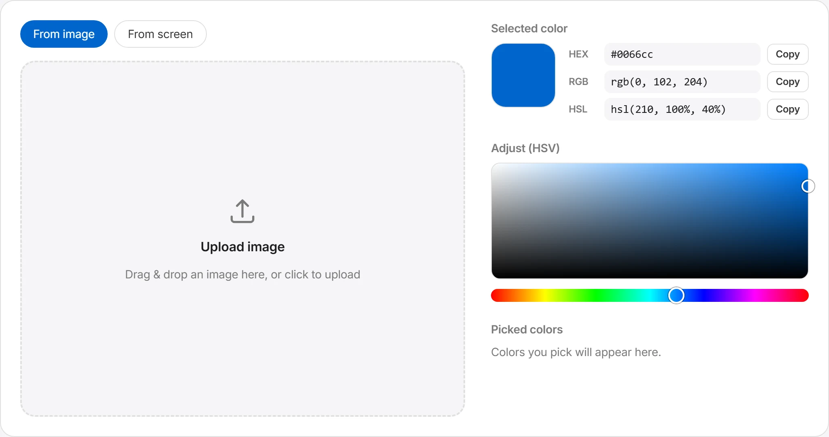Click the RGB value field
829x437 pixels.
[682, 82]
